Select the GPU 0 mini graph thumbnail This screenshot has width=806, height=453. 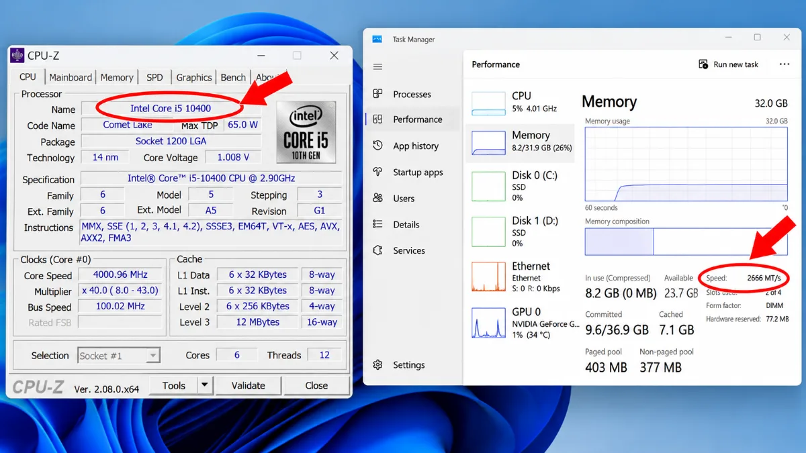[488, 322]
